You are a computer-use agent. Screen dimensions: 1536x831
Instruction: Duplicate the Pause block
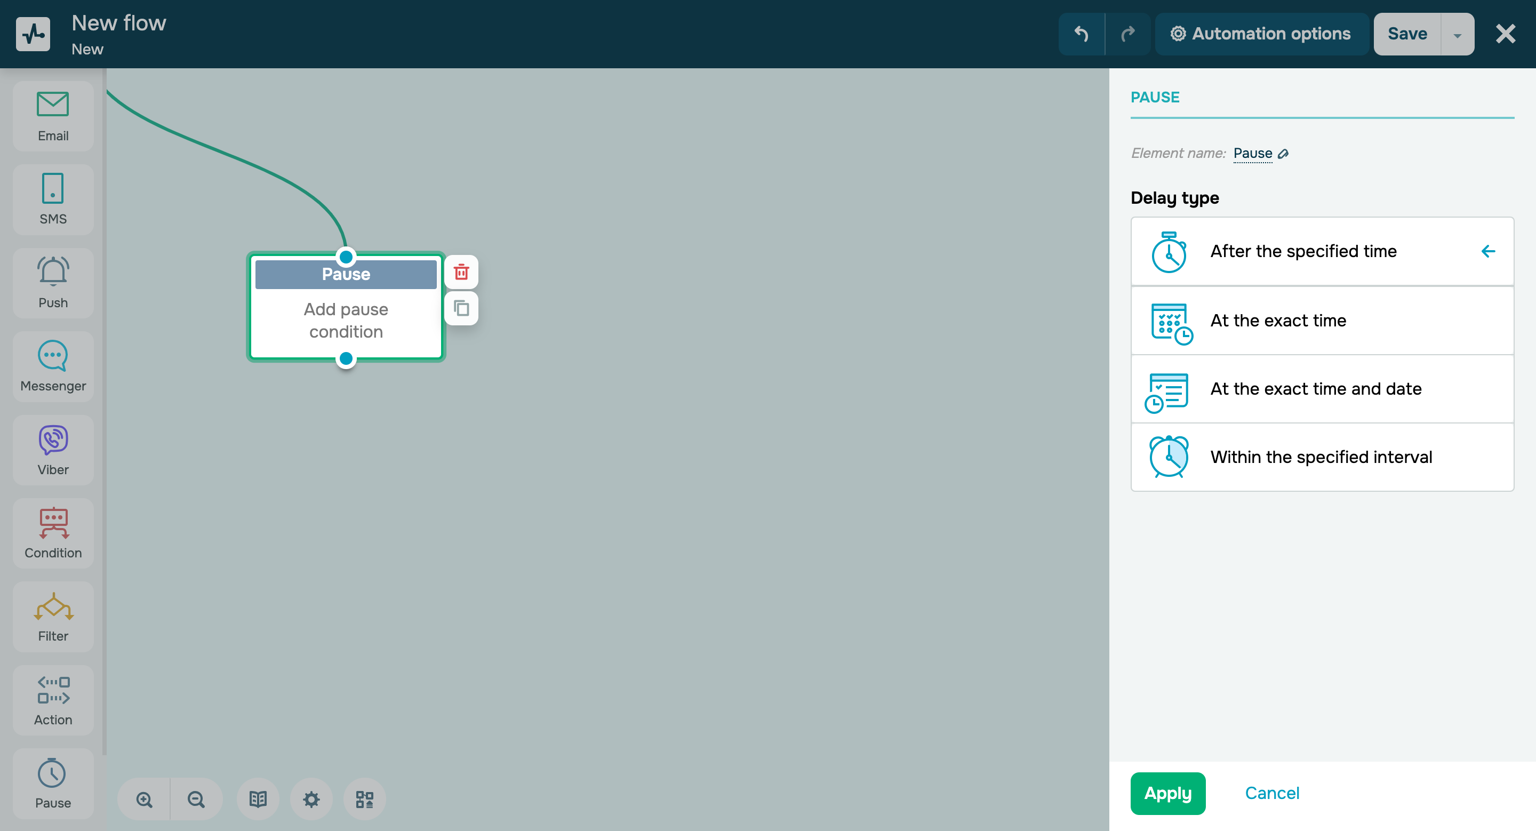pos(461,308)
